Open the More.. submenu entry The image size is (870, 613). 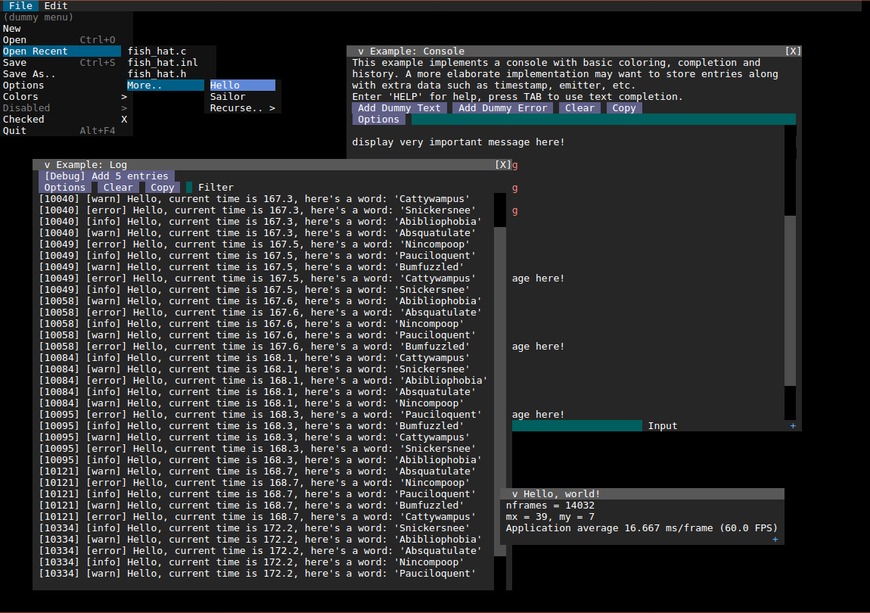tap(166, 86)
